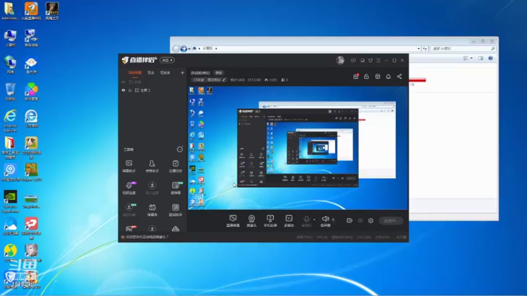This screenshot has width=527, height=296.
Task: Click the share icon in the stream toolbar
Action: 399,76
